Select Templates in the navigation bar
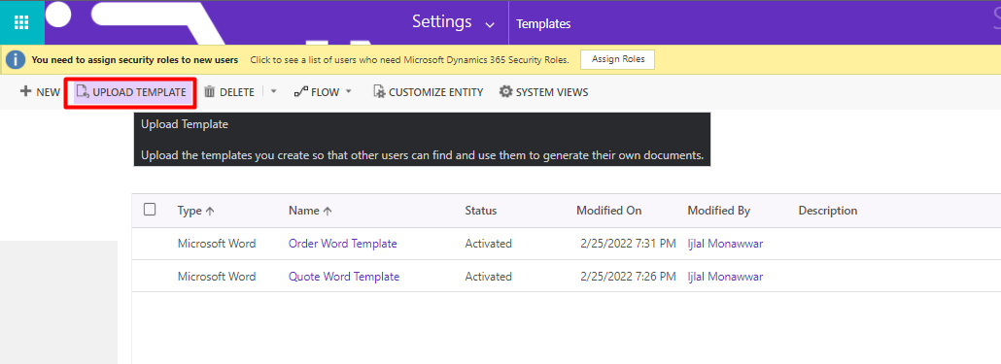This screenshot has height=364, width=1001. point(543,24)
